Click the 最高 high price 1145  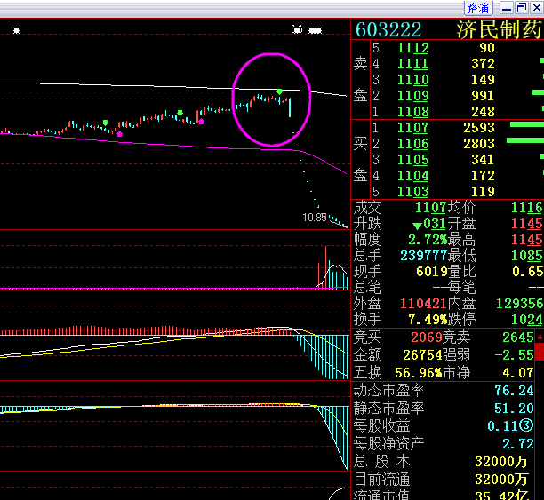(526, 240)
